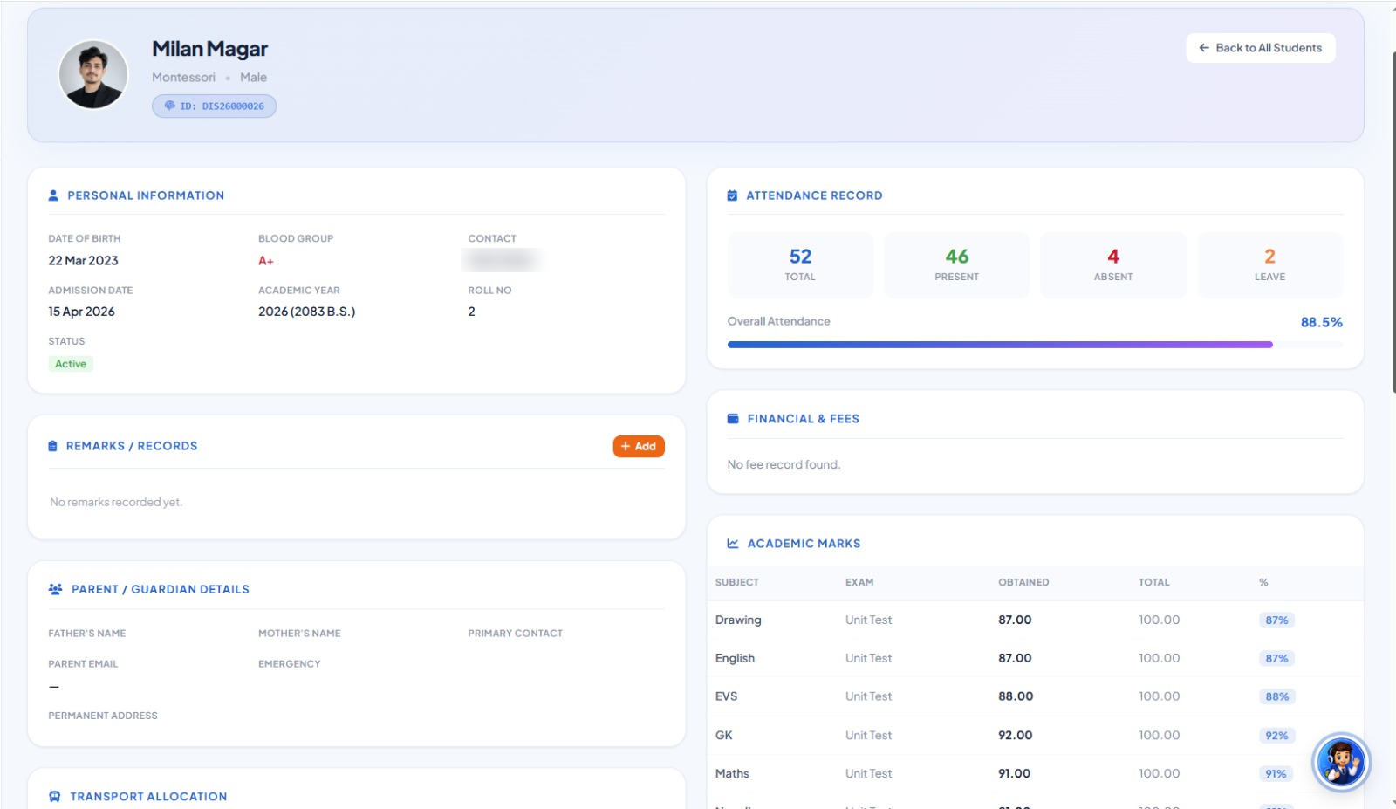Click the Drawing subject row

click(x=1035, y=620)
